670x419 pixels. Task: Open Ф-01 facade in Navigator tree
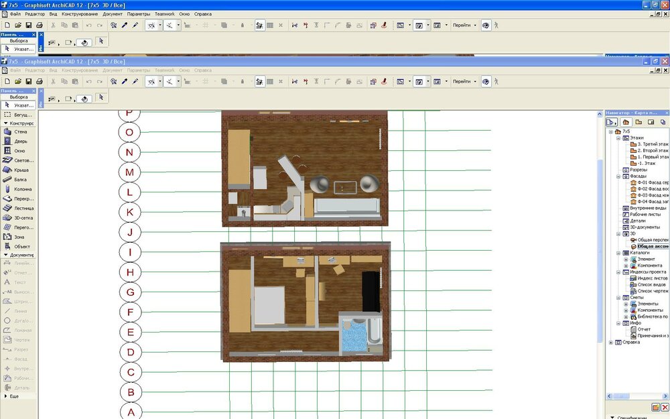[652, 182]
